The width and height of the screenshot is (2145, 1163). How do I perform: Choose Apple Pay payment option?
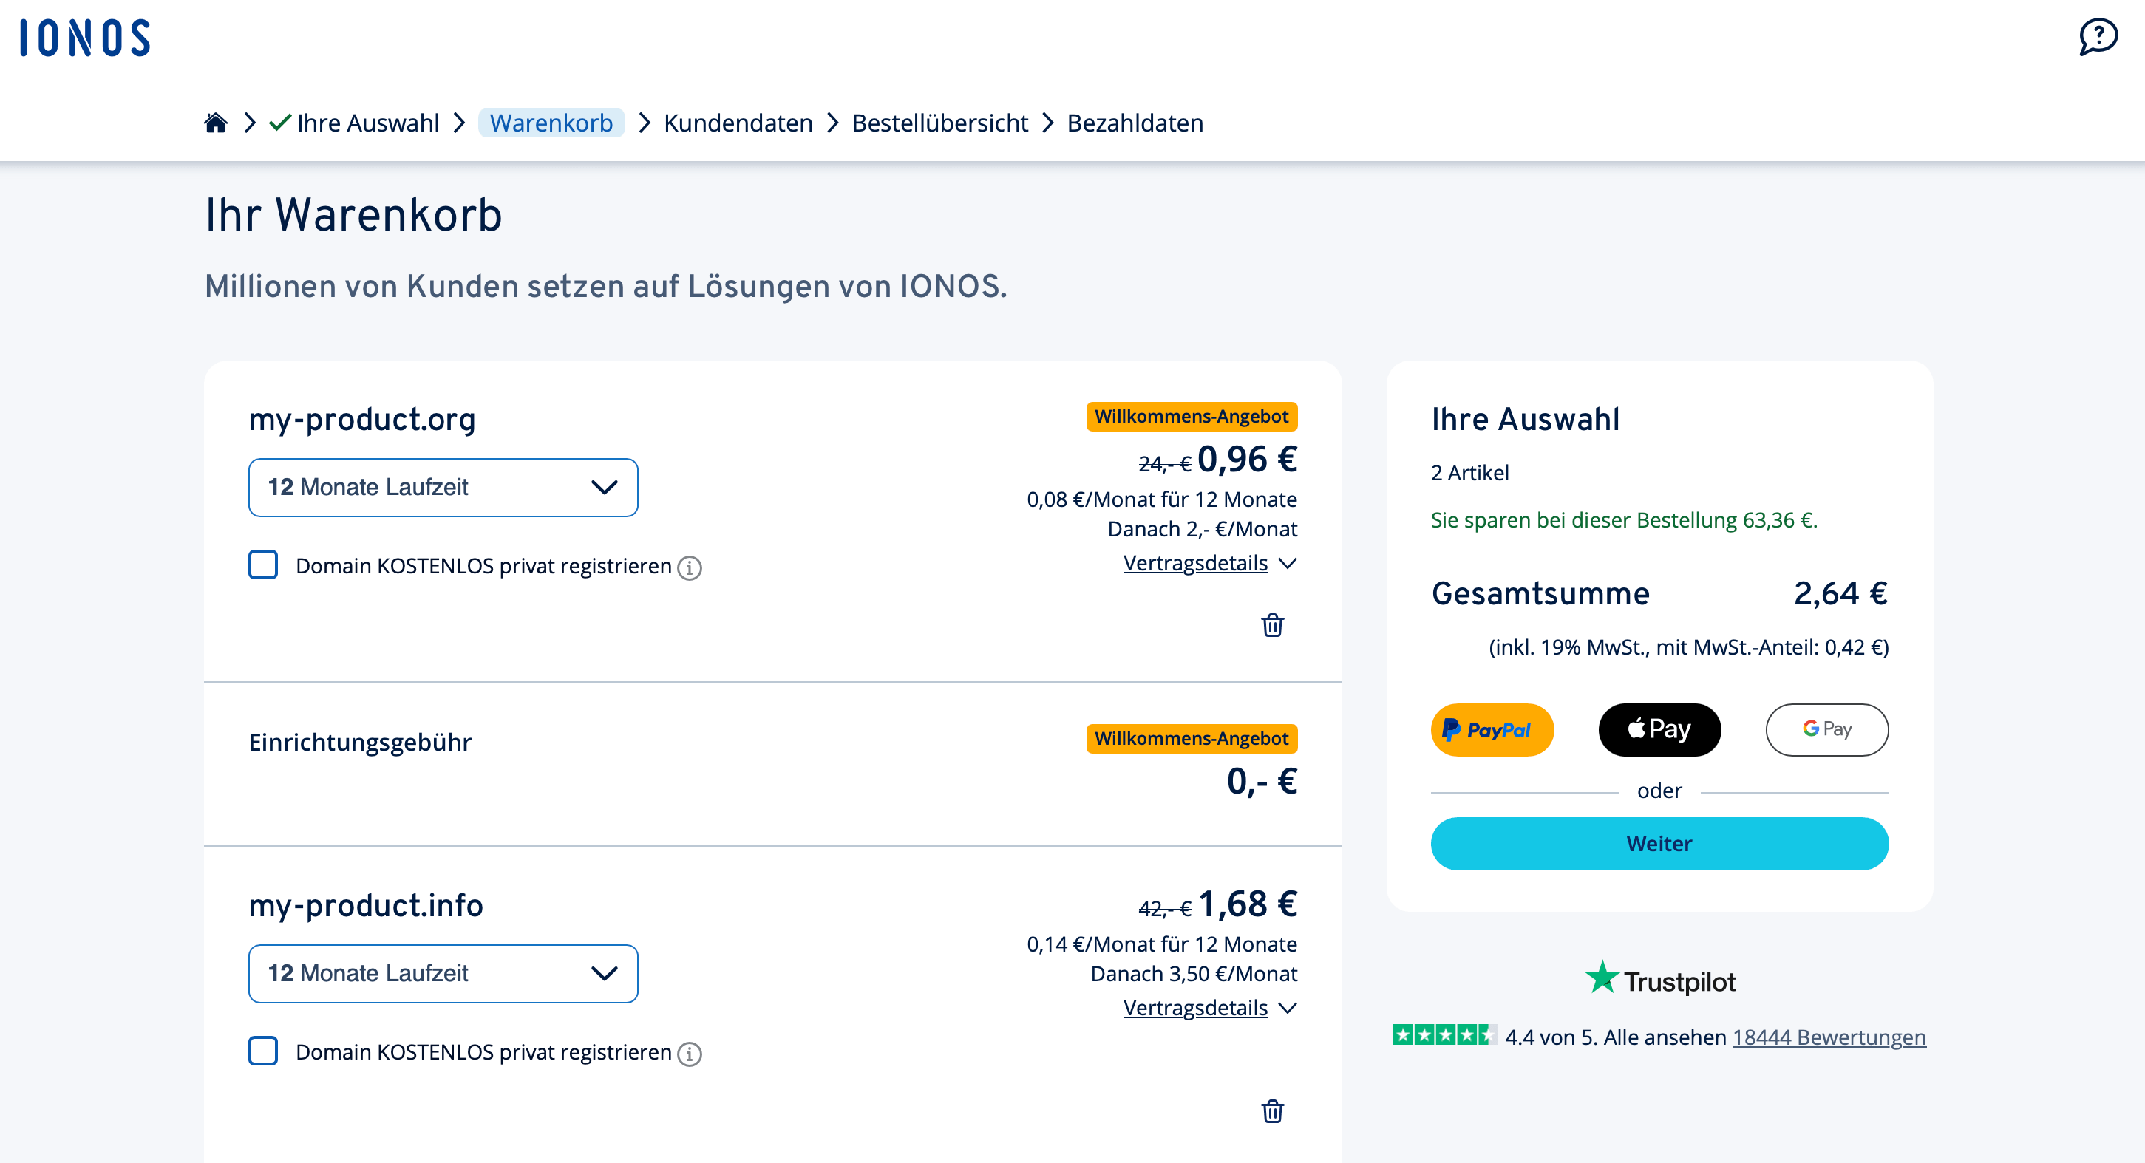(1659, 729)
